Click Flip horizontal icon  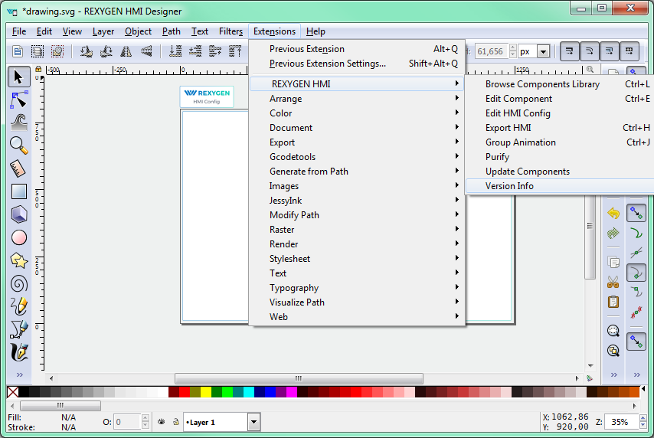pyautogui.click(x=126, y=52)
